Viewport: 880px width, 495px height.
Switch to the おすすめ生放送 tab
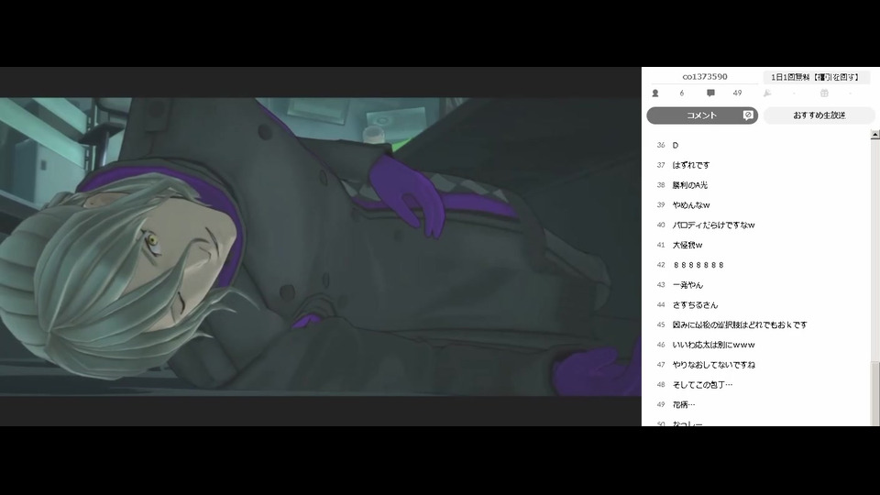[x=819, y=115]
